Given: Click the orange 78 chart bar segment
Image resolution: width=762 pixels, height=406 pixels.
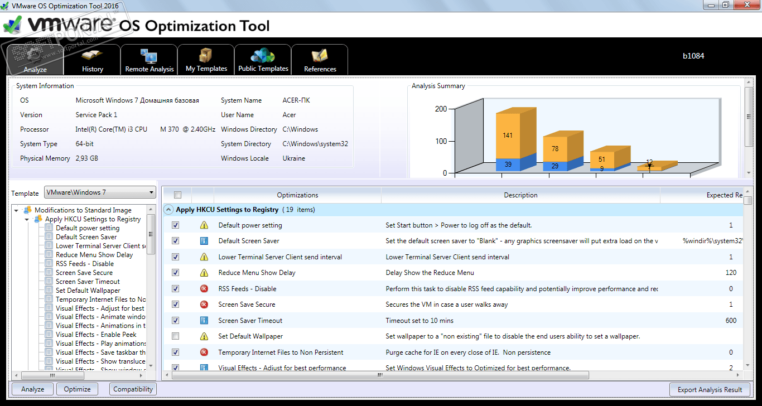Looking at the screenshot, I should click(x=555, y=149).
